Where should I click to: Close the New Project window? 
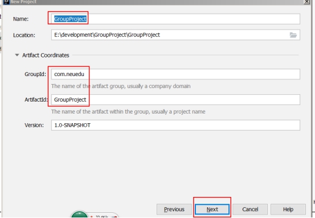point(307,2)
